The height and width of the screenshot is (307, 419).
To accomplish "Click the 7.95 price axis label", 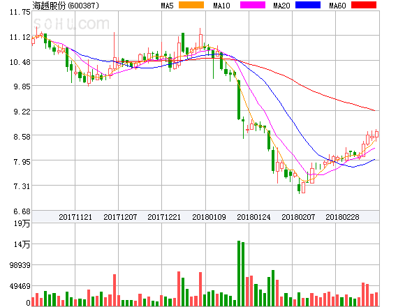I will tap(22, 162).
